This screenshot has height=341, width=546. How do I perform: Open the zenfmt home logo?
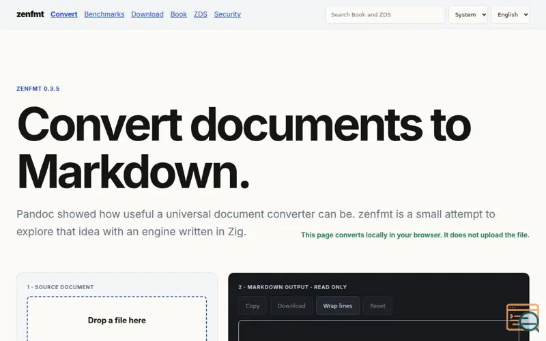point(30,14)
